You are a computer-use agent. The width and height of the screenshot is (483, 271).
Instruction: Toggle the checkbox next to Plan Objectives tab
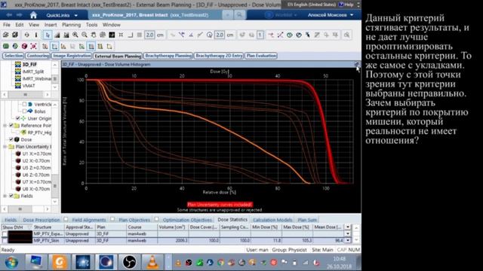pos(112,219)
